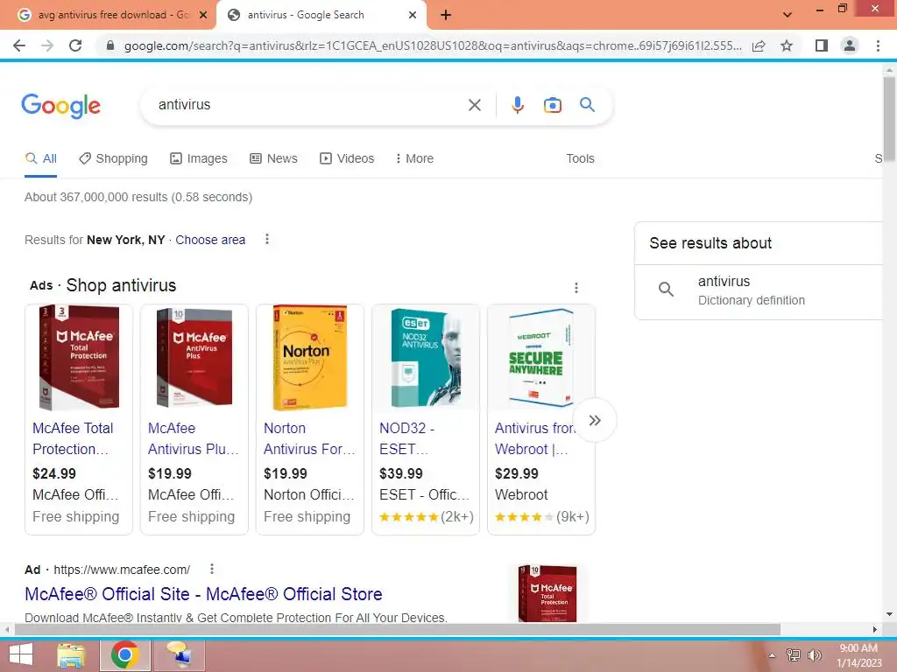The image size is (897, 672).
Task: Switch to News results
Action: click(273, 158)
